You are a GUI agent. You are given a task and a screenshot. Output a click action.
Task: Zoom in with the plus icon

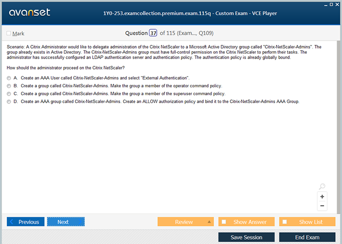(322, 197)
